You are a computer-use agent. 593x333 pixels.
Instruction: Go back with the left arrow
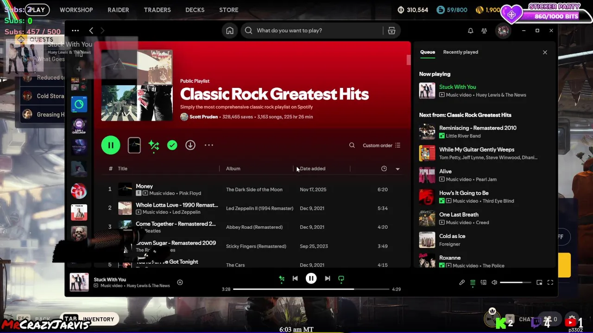[x=91, y=31]
